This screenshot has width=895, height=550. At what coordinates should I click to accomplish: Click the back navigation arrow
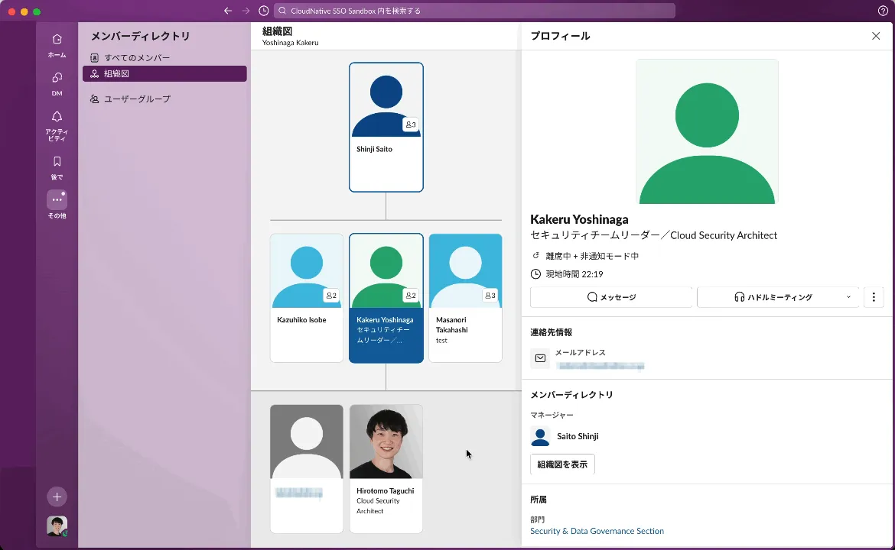click(x=228, y=11)
